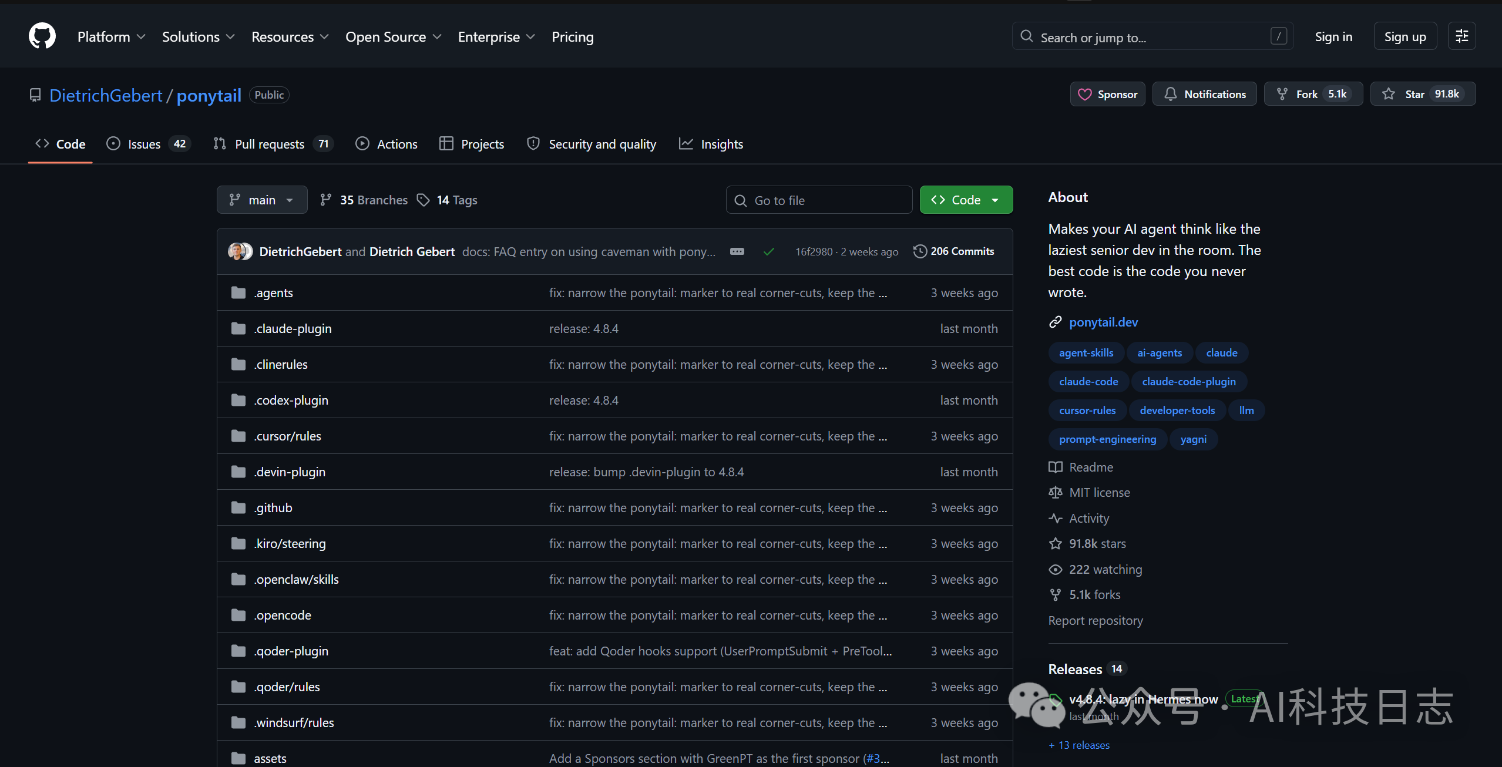Click the folder icon for .windsurf/rules
The width and height of the screenshot is (1502, 767).
click(x=238, y=722)
